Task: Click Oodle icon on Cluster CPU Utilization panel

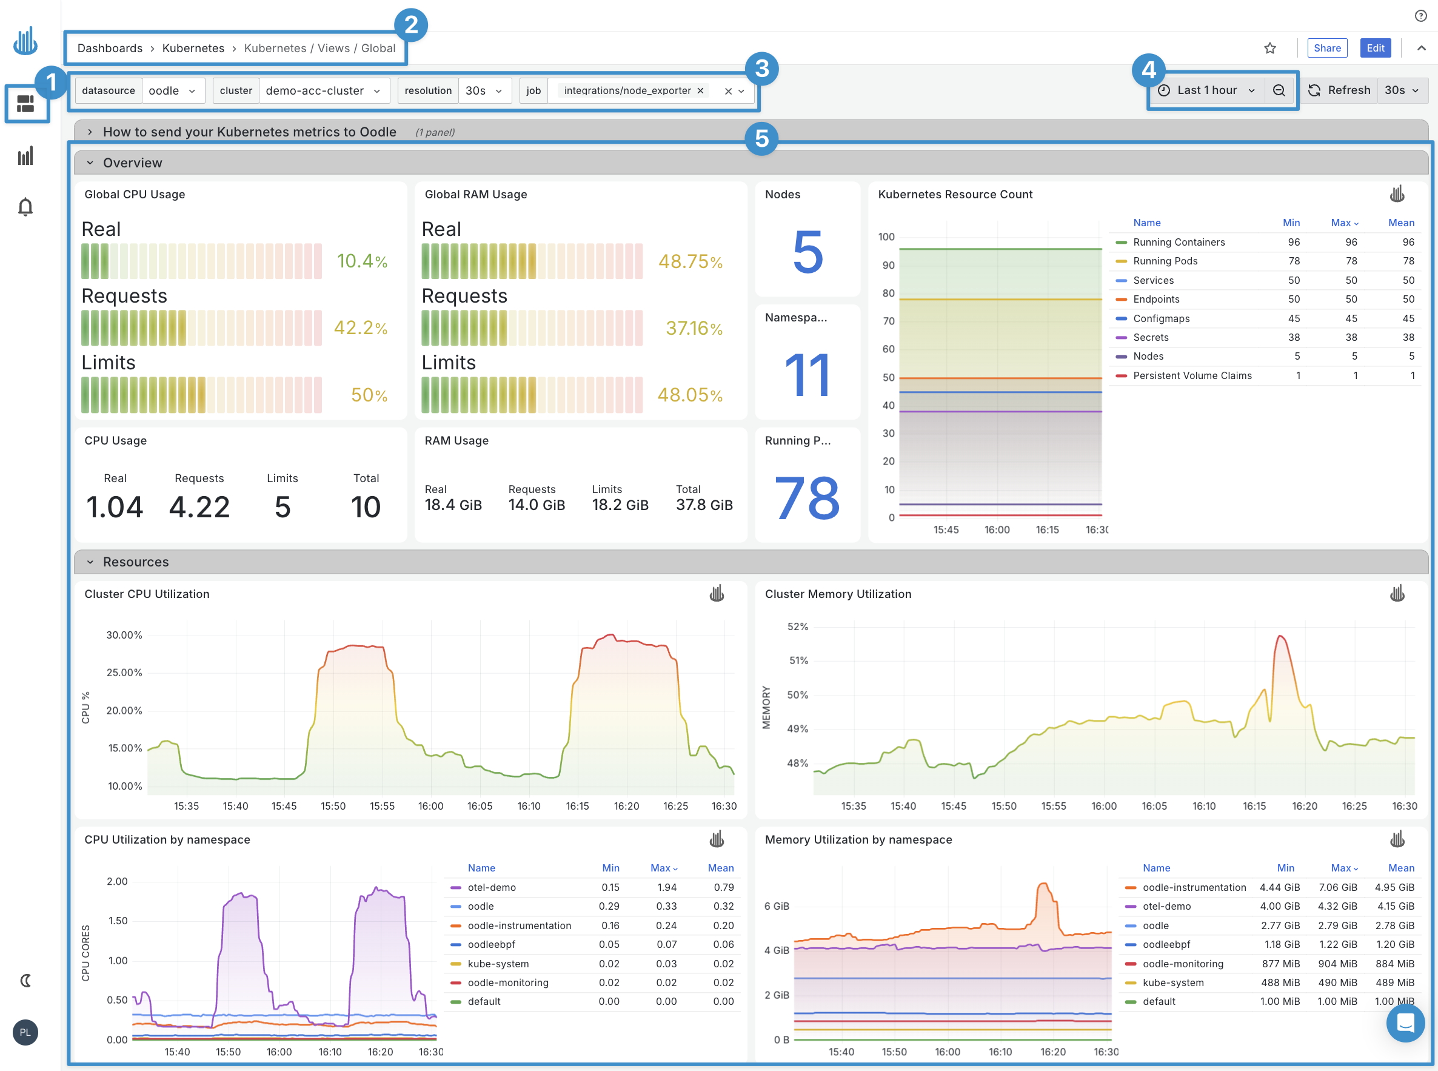Action: click(717, 593)
